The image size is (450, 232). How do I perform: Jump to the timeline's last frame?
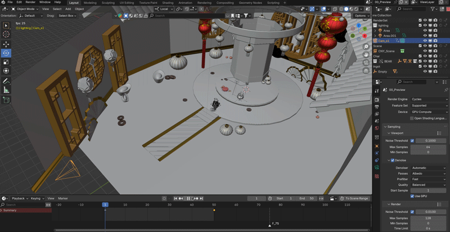201,198
